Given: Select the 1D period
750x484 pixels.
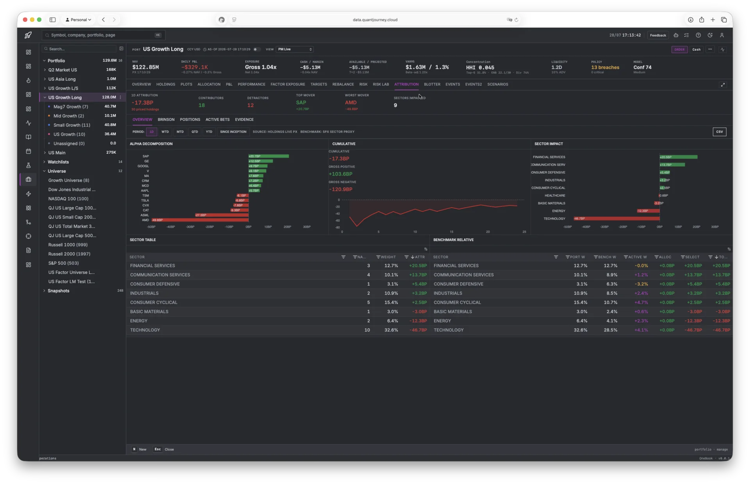Looking at the screenshot, I should coord(152,132).
